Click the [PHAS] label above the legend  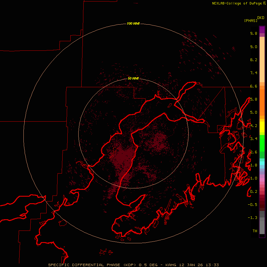point(251,20)
